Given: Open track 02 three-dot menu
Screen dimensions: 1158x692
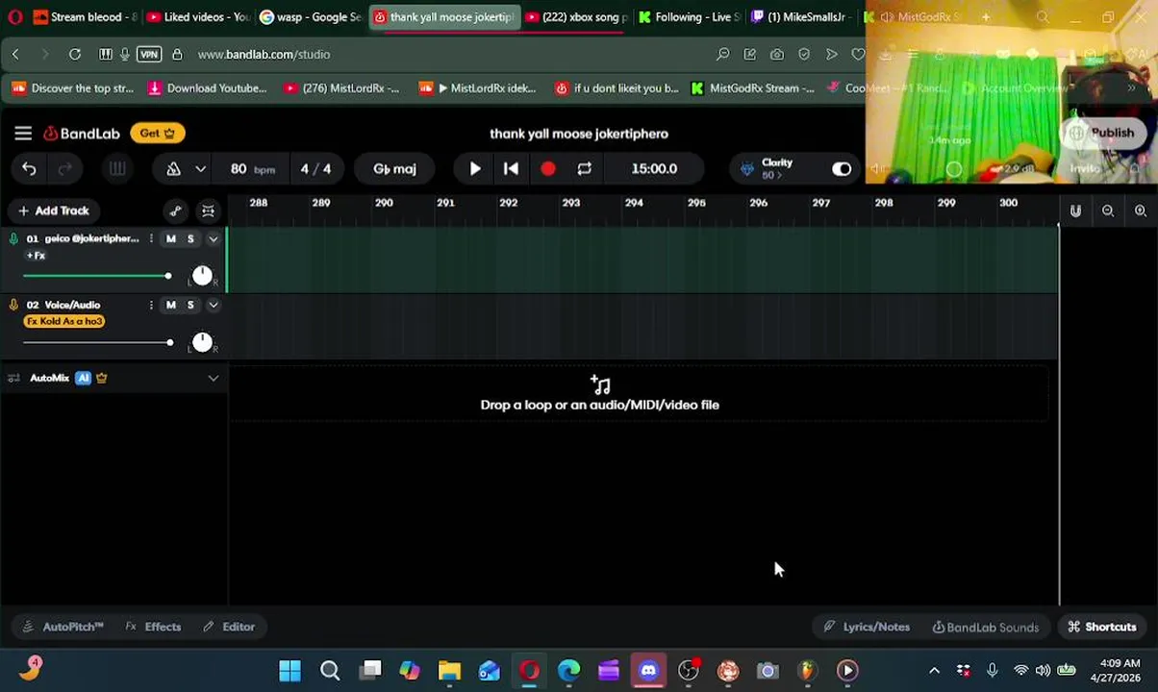Looking at the screenshot, I should [151, 305].
